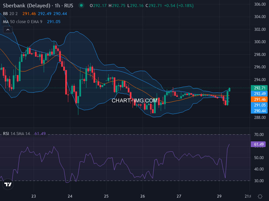
Task: Open chart settings gear icon
Action: point(260,196)
